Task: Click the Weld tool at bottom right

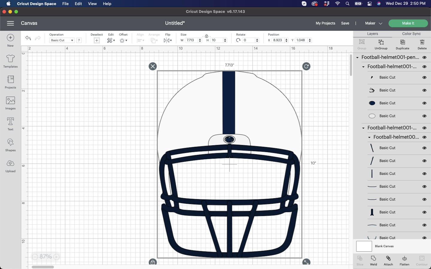Action: 373,260
